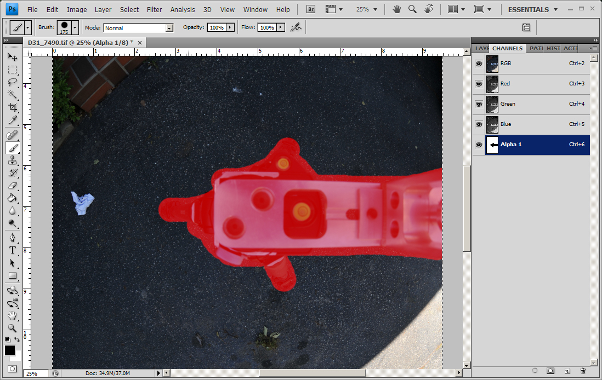Select the Rectangle shape tool
This screenshot has width=602, height=380.
tap(12, 276)
